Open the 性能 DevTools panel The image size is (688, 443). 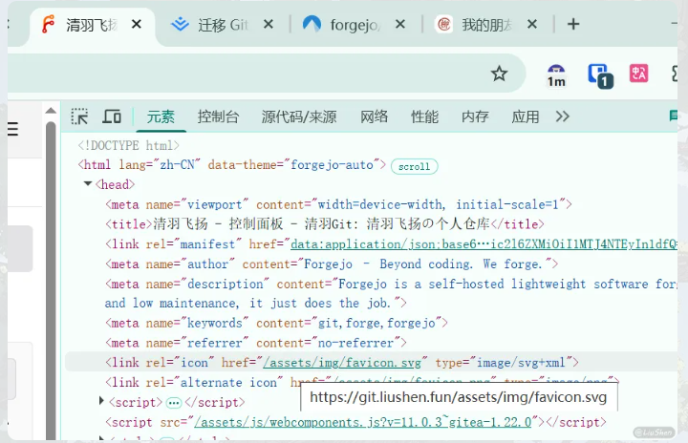pos(424,116)
